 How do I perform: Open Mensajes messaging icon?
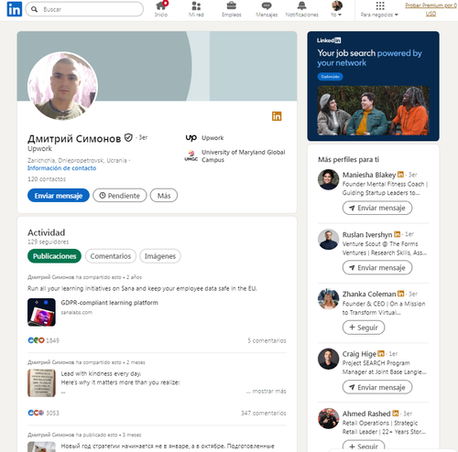[267, 9]
